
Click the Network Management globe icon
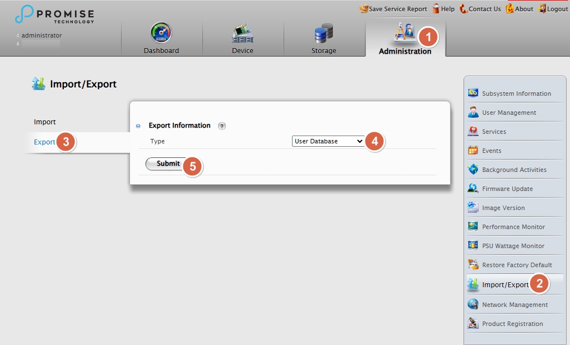(x=473, y=305)
